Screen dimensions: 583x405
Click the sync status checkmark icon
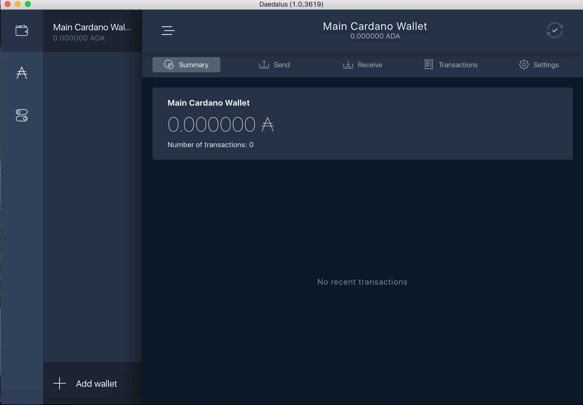pos(555,30)
